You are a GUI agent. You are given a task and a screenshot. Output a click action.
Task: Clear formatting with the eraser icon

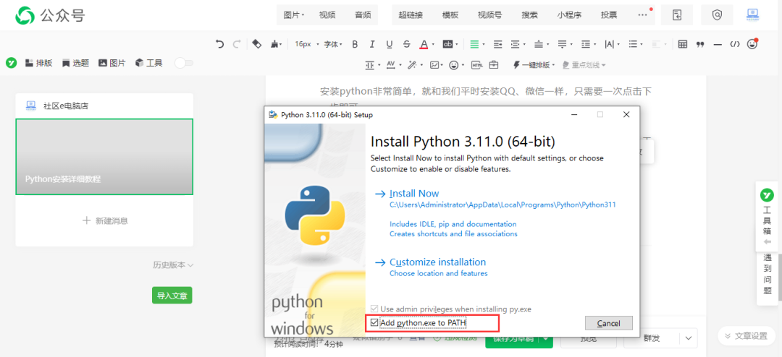click(x=256, y=44)
